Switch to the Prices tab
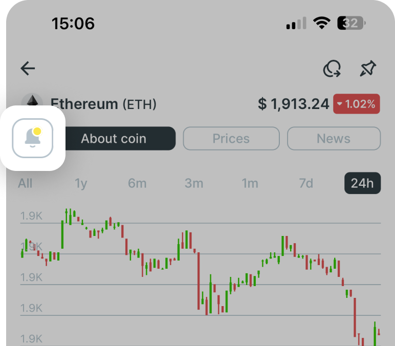This screenshot has width=395, height=346. (x=231, y=139)
